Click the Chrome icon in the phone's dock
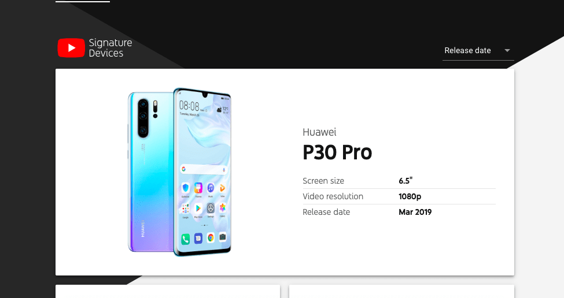The width and height of the screenshot is (564, 298). [x=211, y=237]
